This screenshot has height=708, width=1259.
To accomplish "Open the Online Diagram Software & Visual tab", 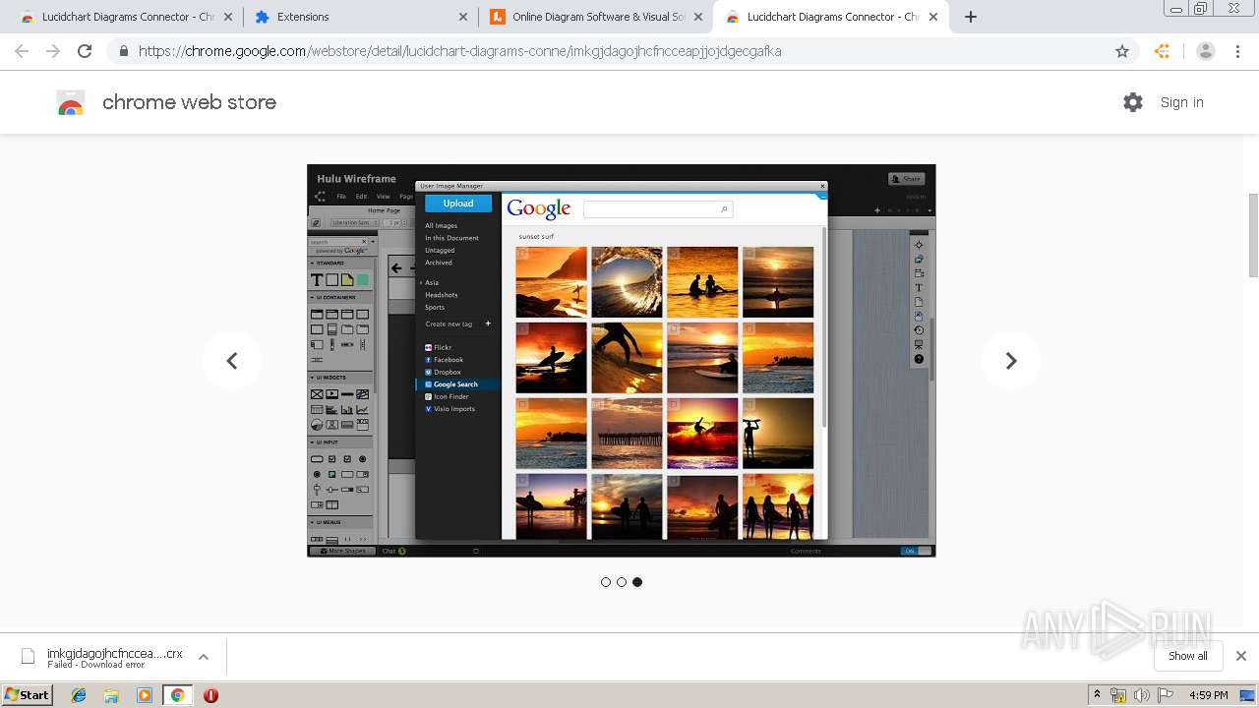I will coord(595,17).
